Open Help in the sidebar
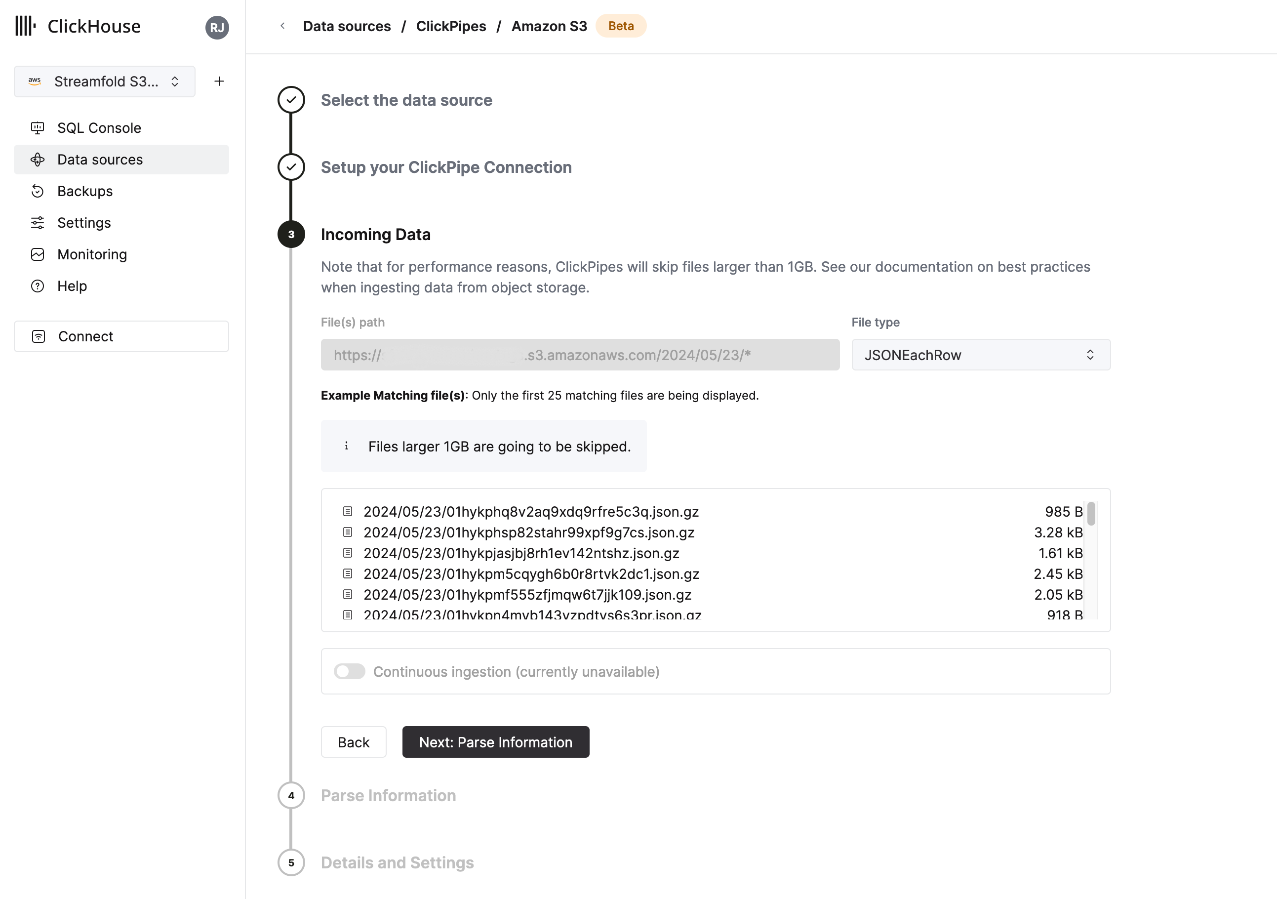 click(x=121, y=286)
